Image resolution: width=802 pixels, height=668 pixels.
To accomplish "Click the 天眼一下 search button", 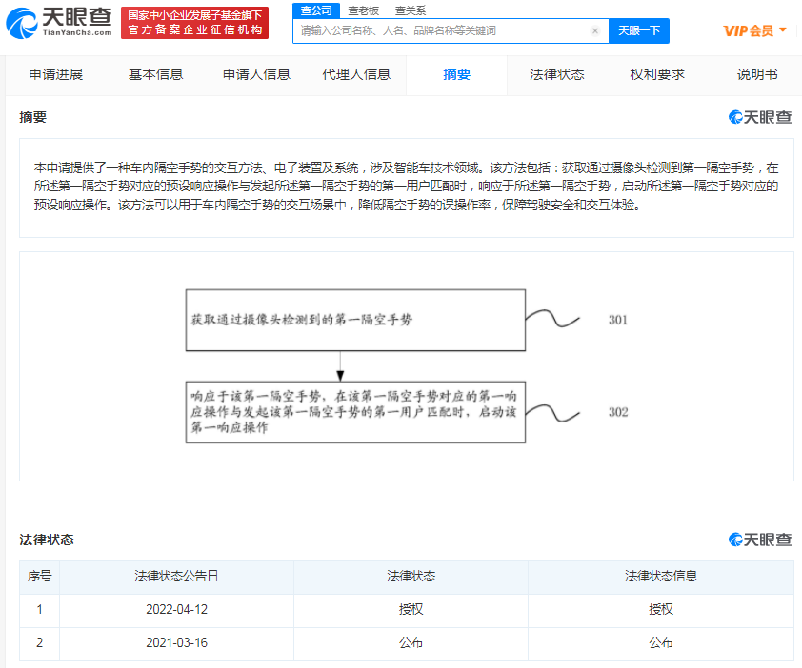I will pos(639,30).
